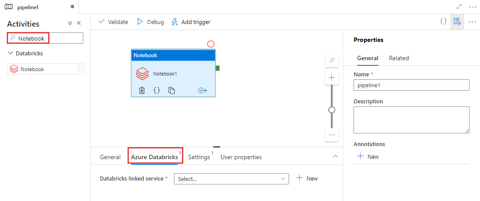Click canvas search magnifier icon
This screenshot has width=480, height=201.
click(332, 61)
